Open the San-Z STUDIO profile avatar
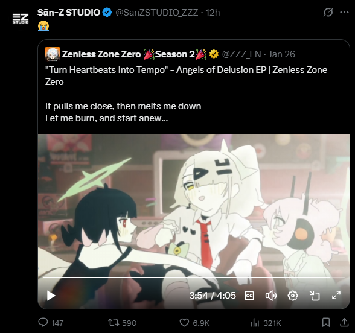This screenshot has height=333, width=355. [21, 19]
